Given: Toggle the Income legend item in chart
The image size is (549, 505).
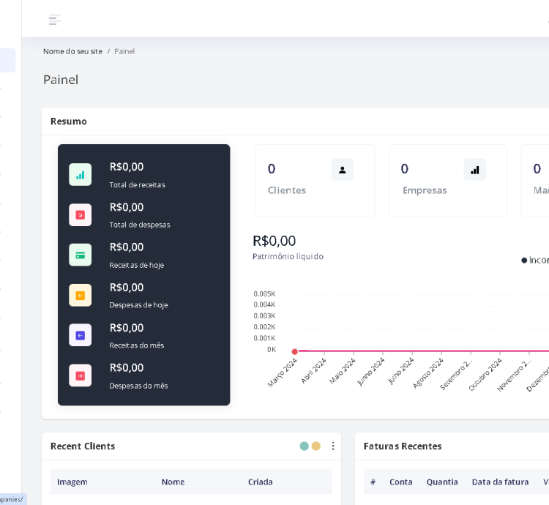Looking at the screenshot, I should [535, 260].
